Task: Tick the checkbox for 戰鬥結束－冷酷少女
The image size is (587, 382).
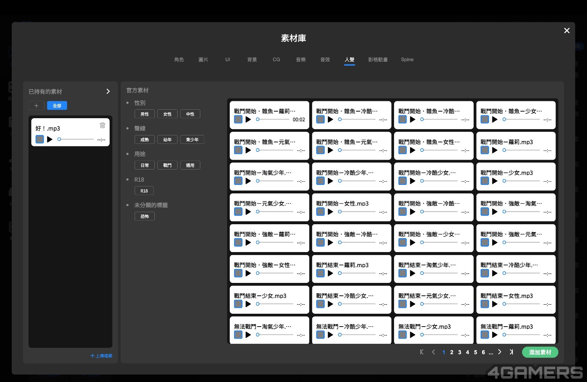Action: [320, 304]
